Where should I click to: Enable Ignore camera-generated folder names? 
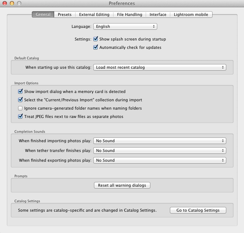21,108
